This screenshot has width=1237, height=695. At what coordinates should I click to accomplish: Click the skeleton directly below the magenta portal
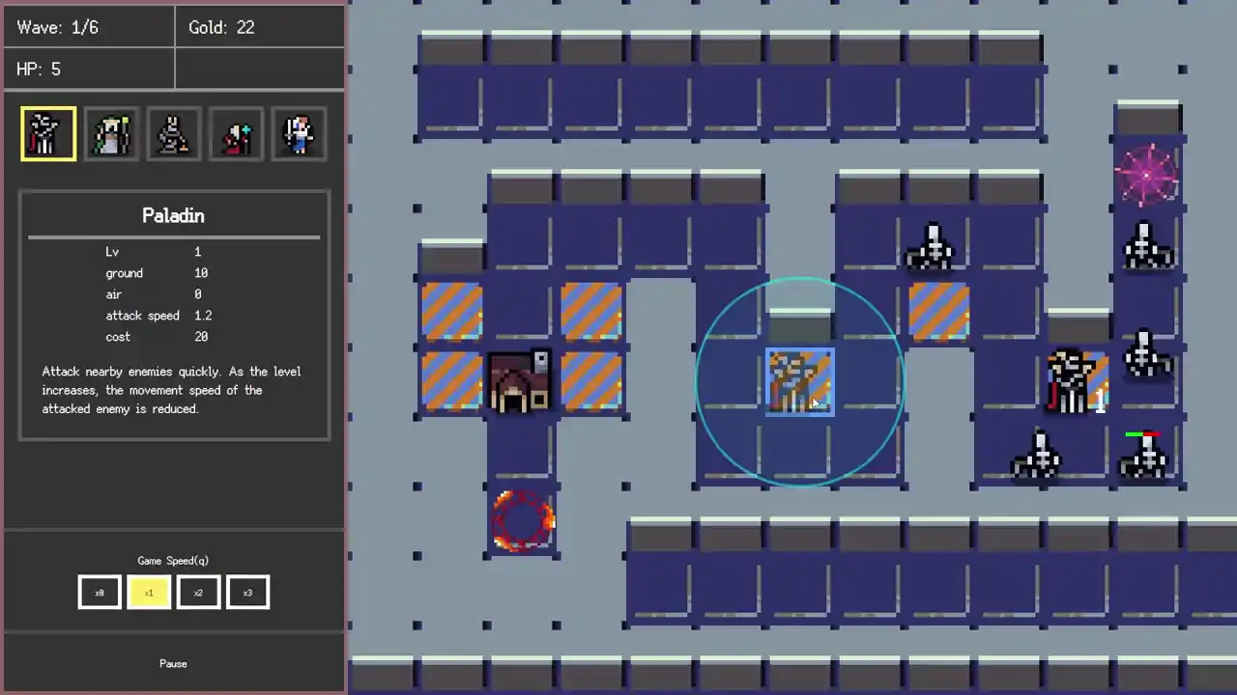click(1147, 245)
